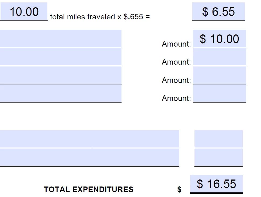Click the lower small amount field beside wide description
Viewport: 261px width, 197px height.
218,157
